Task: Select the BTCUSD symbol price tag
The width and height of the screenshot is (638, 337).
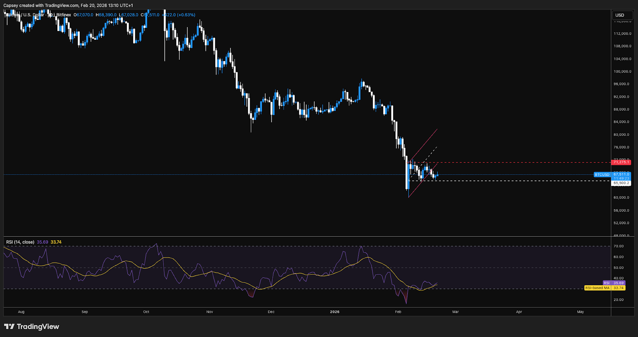Action: (602, 174)
